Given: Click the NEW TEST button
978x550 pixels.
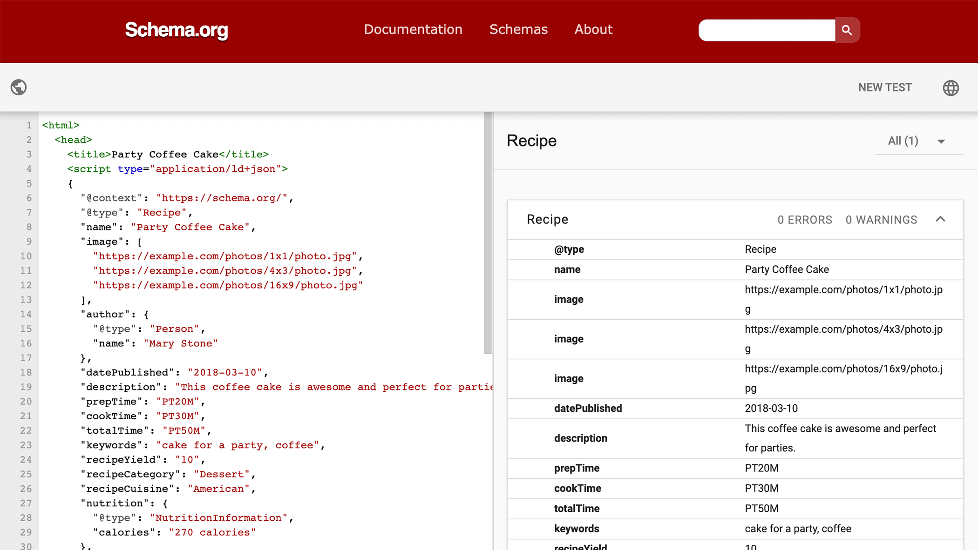Looking at the screenshot, I should 885,87.
